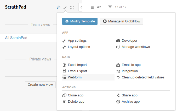Collapse the sidebar with the left chevron
Screen dimensions: 177x111
coord(81,7)
